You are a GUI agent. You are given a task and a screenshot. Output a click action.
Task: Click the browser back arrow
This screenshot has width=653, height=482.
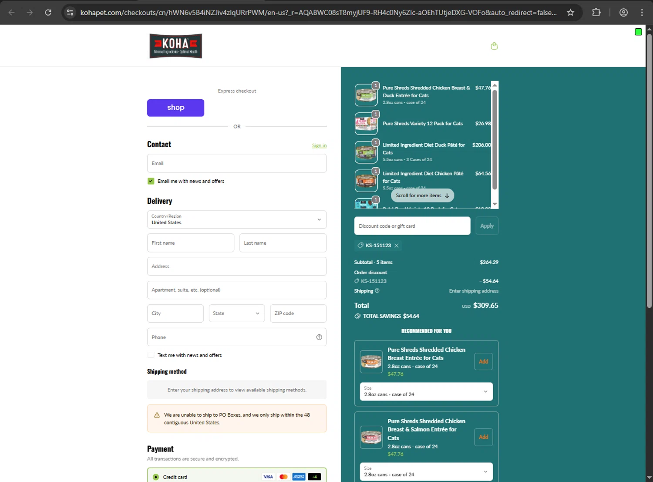point(12,13)
